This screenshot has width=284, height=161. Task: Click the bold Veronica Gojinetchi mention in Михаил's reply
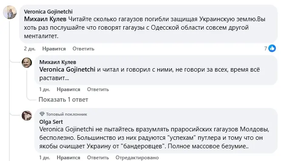(x=67, y=69)
